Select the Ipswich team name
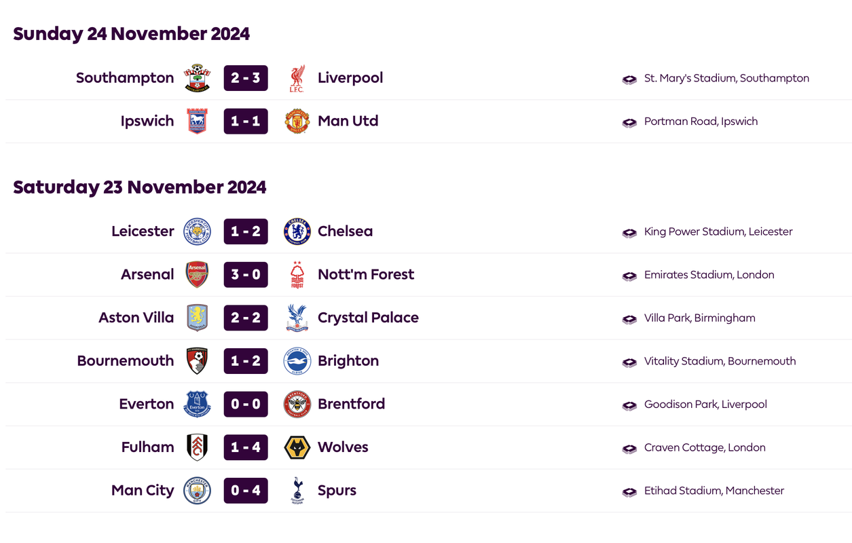This screenshot has height=543, width=852. 147,121
